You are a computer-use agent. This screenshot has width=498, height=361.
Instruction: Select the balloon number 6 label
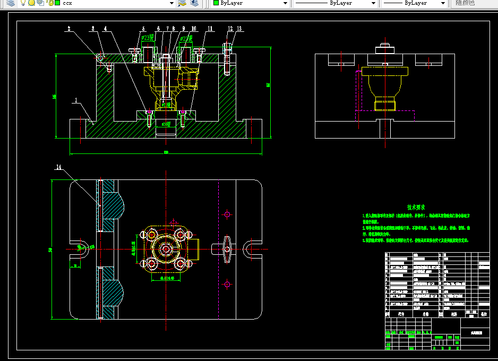point(159,29)
